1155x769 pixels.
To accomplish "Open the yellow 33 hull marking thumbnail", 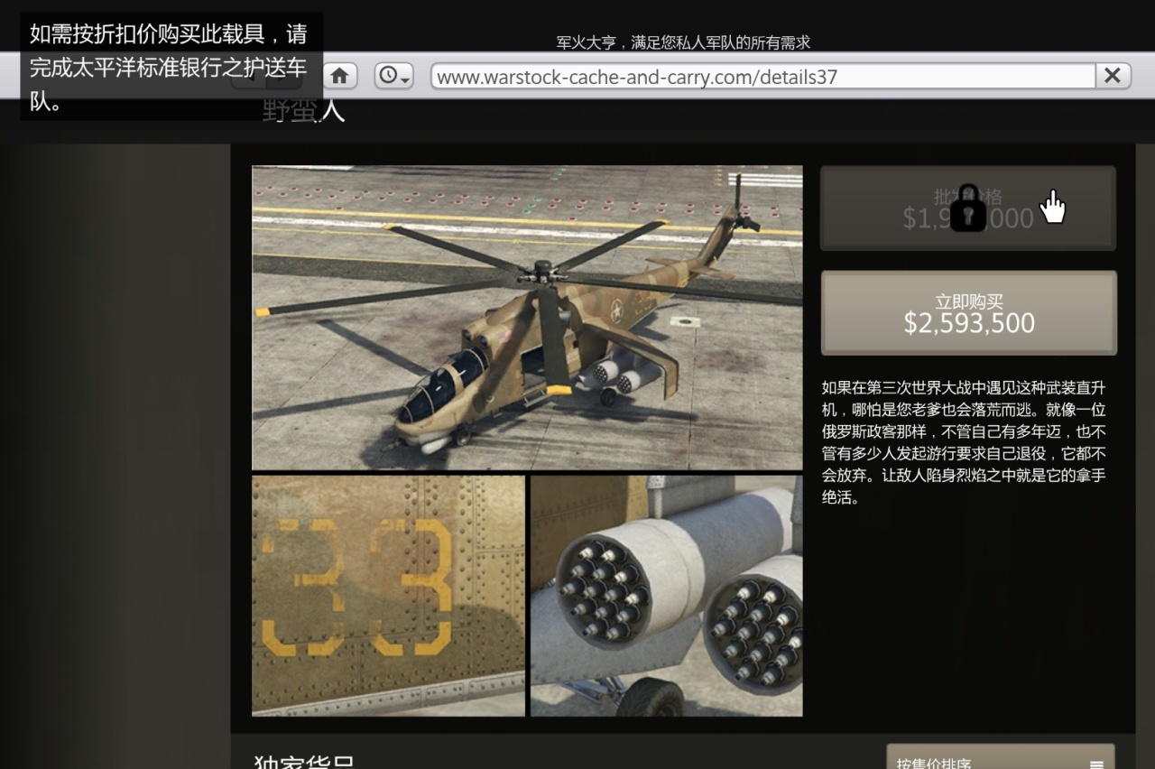I will click(388, 596).
